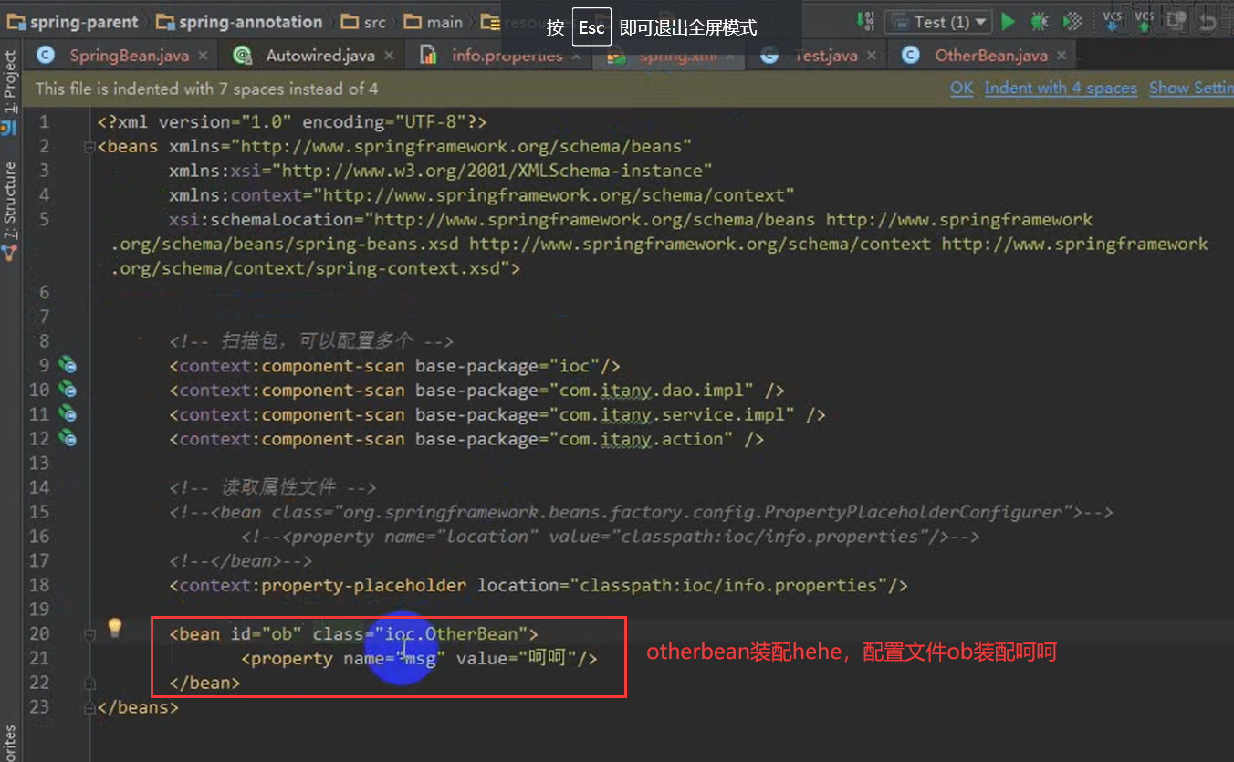The height and width of the screenshot is (762, 1234).
Task: Click the gutter bean icon on line 9
Action: point(68,366)
